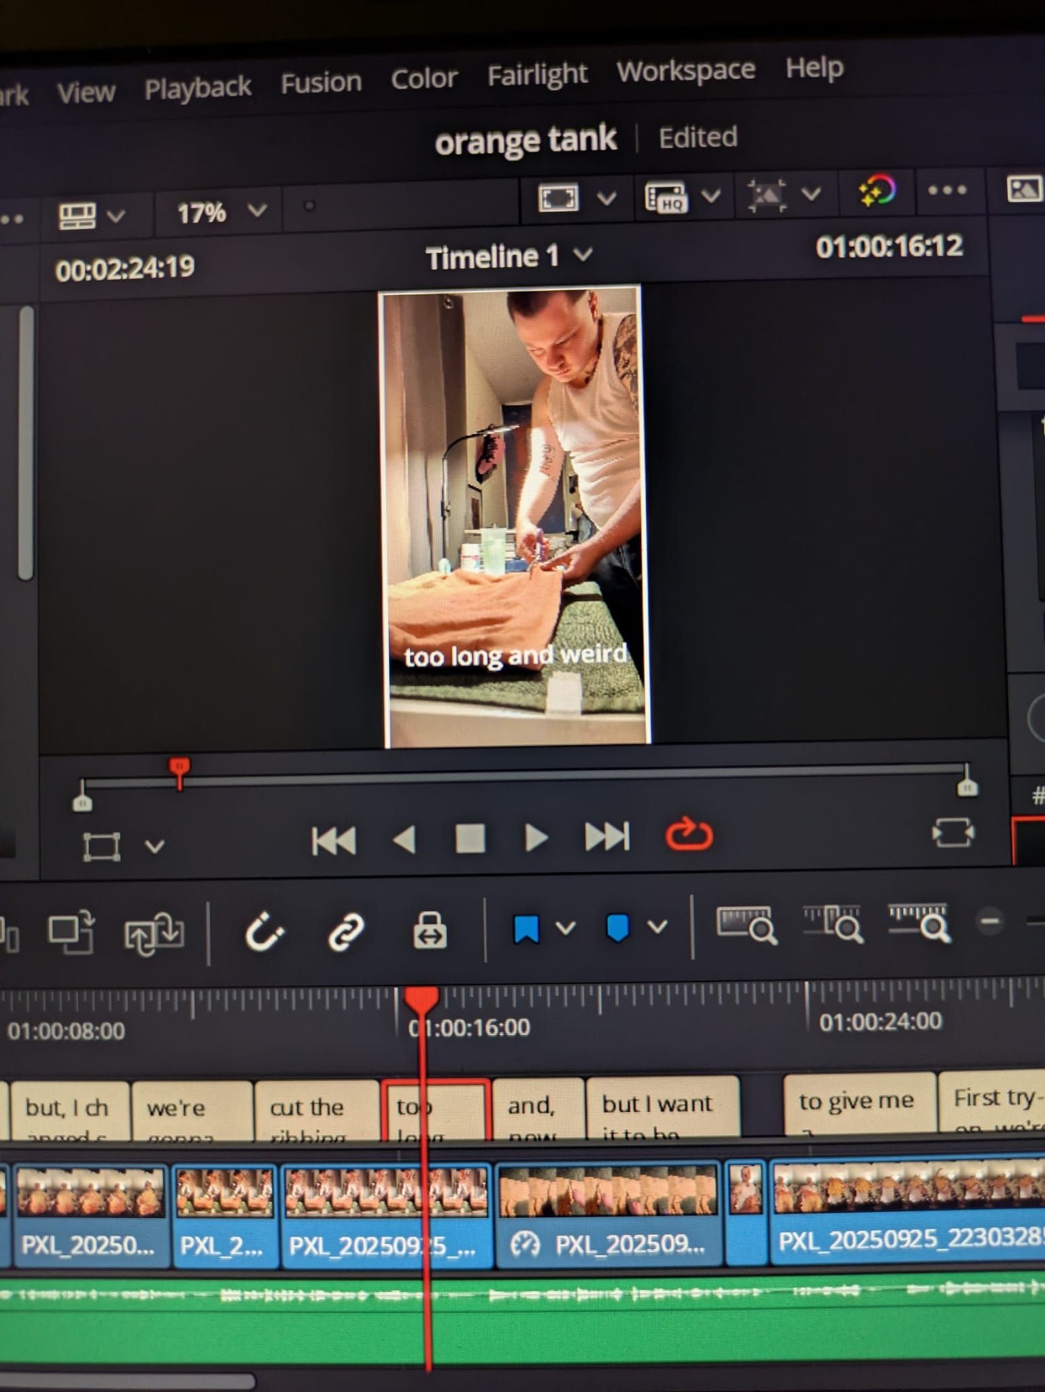Expand the safe area options chevron

[606, 198]
